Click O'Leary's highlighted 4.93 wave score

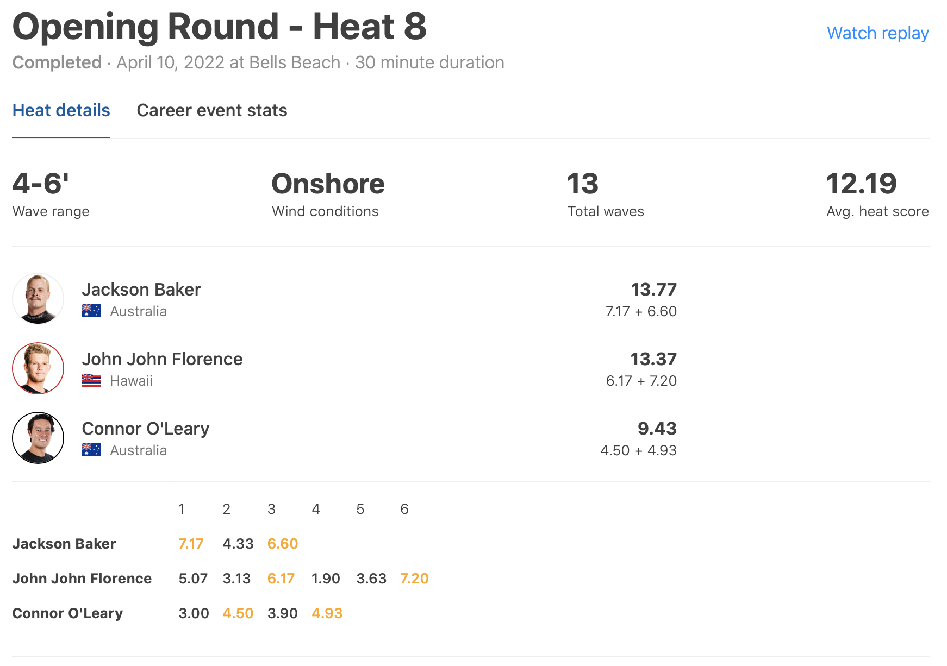pos(327,613)
